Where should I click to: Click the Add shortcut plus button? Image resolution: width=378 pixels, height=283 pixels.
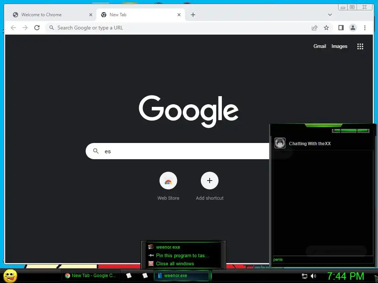coord(210,181)
